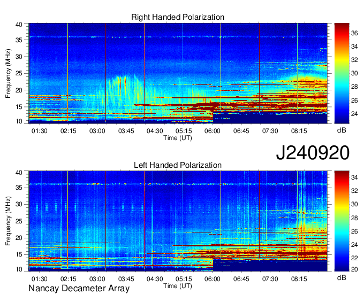Click the 20 MHz tick of Left Handed plot
Viewport: 364px width, 295px height.
[x=19, y=238]
